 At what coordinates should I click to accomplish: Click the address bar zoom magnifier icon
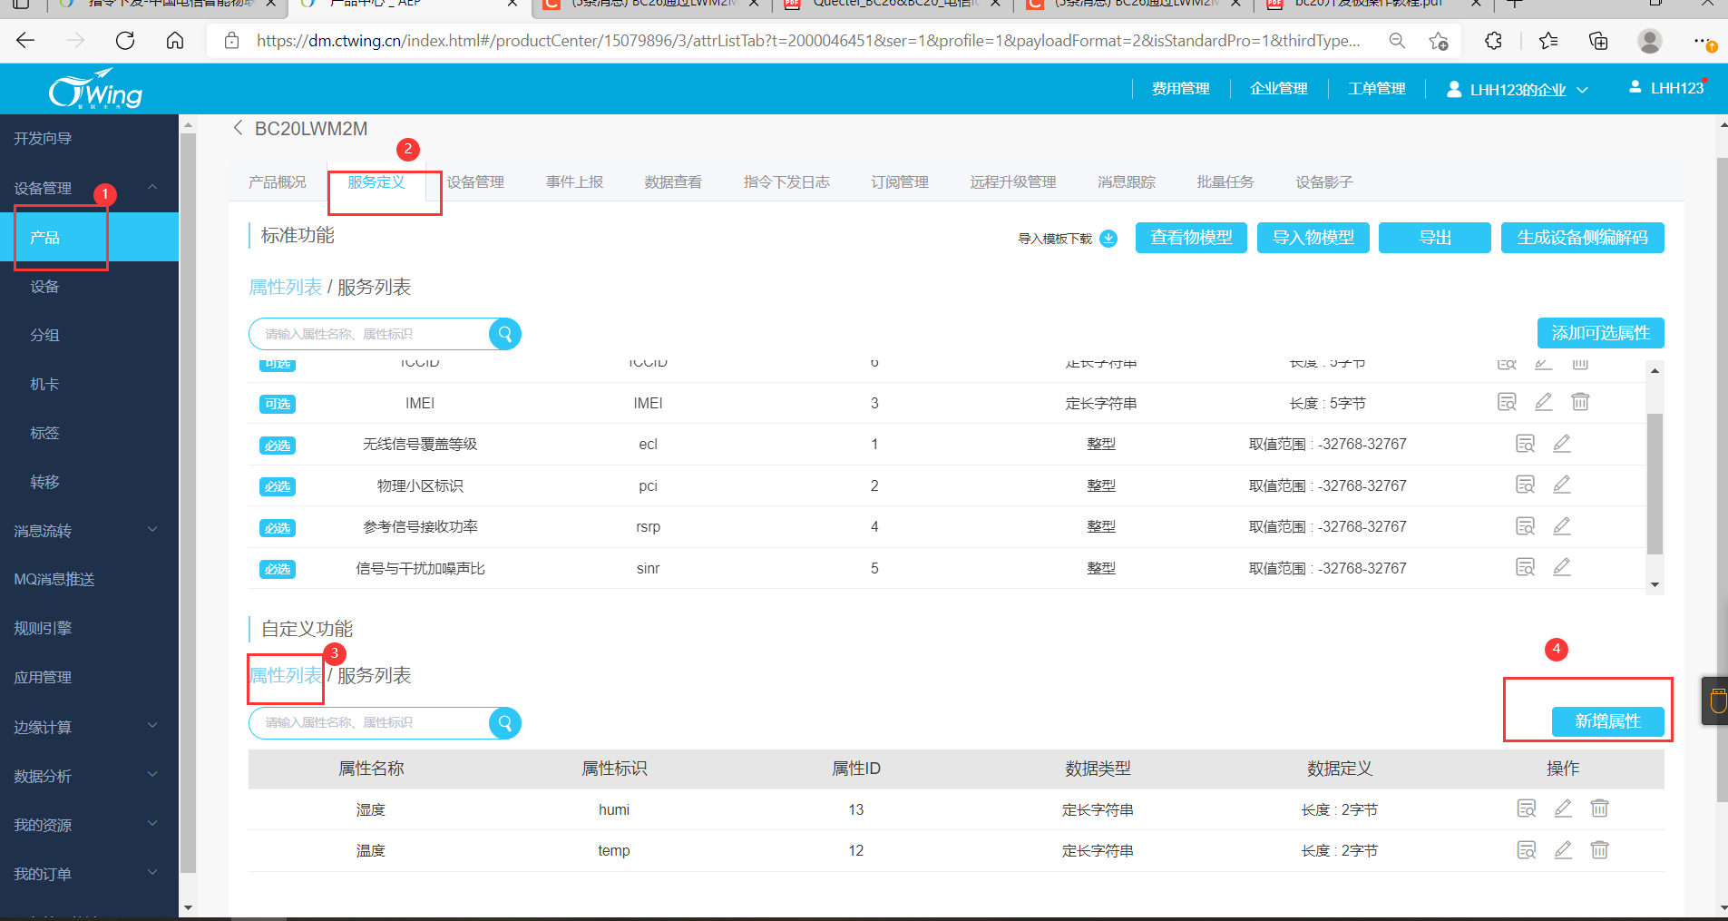tap(1397, 41)
